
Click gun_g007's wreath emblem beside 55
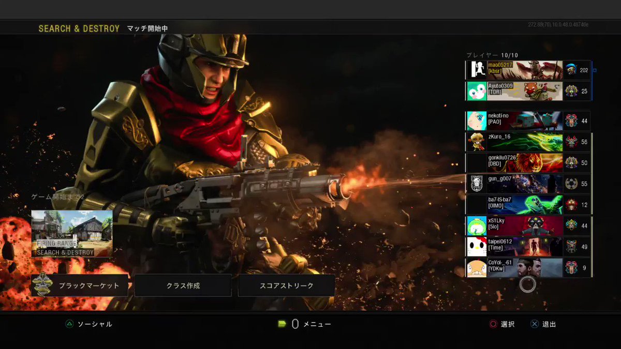pos(571,184)
